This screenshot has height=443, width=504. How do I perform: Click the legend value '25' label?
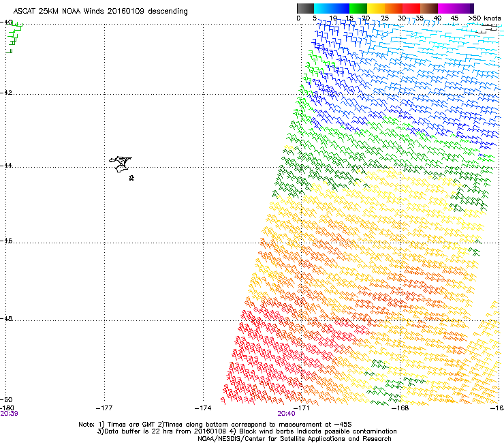(385, 18)
